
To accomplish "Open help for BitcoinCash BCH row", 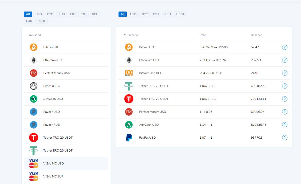I will pyautogui.click(x=285, y=73).
